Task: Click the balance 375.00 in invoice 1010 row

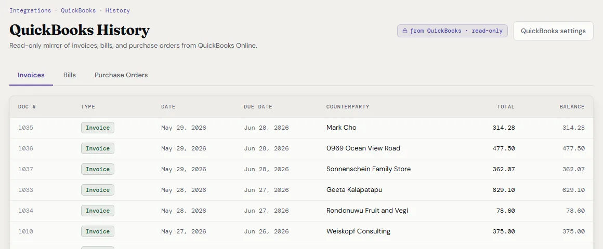Action: [573, 231]
